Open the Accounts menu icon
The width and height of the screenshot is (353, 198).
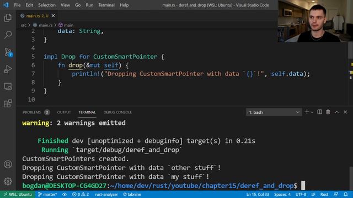tap(8, 164)
